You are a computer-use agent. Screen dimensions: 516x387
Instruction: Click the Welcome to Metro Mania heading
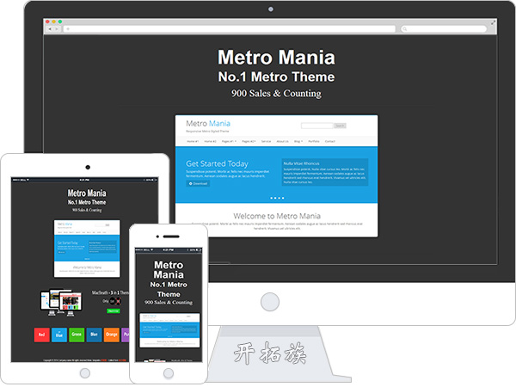pos(277,216)
